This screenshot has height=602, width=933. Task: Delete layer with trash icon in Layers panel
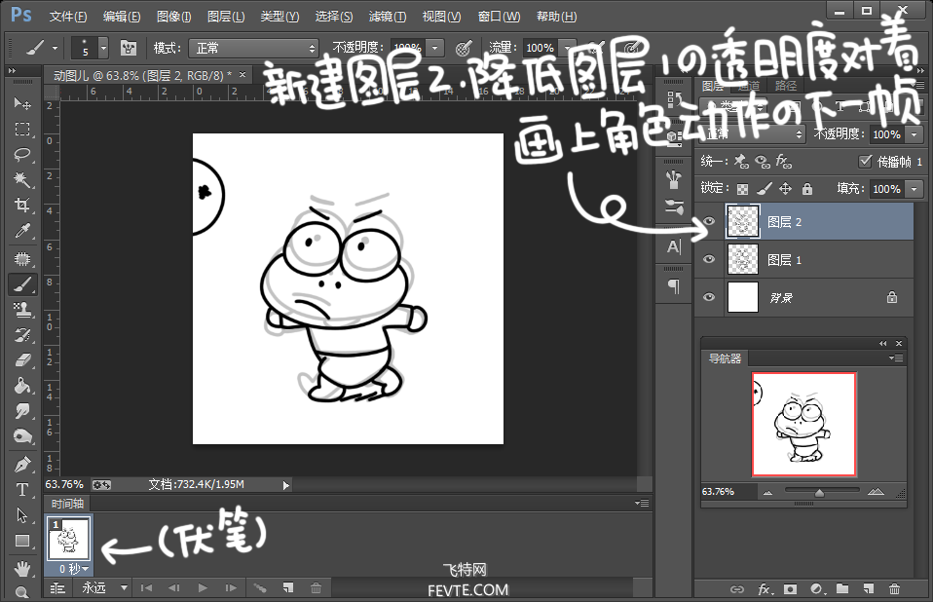click(x=894, y=589)
